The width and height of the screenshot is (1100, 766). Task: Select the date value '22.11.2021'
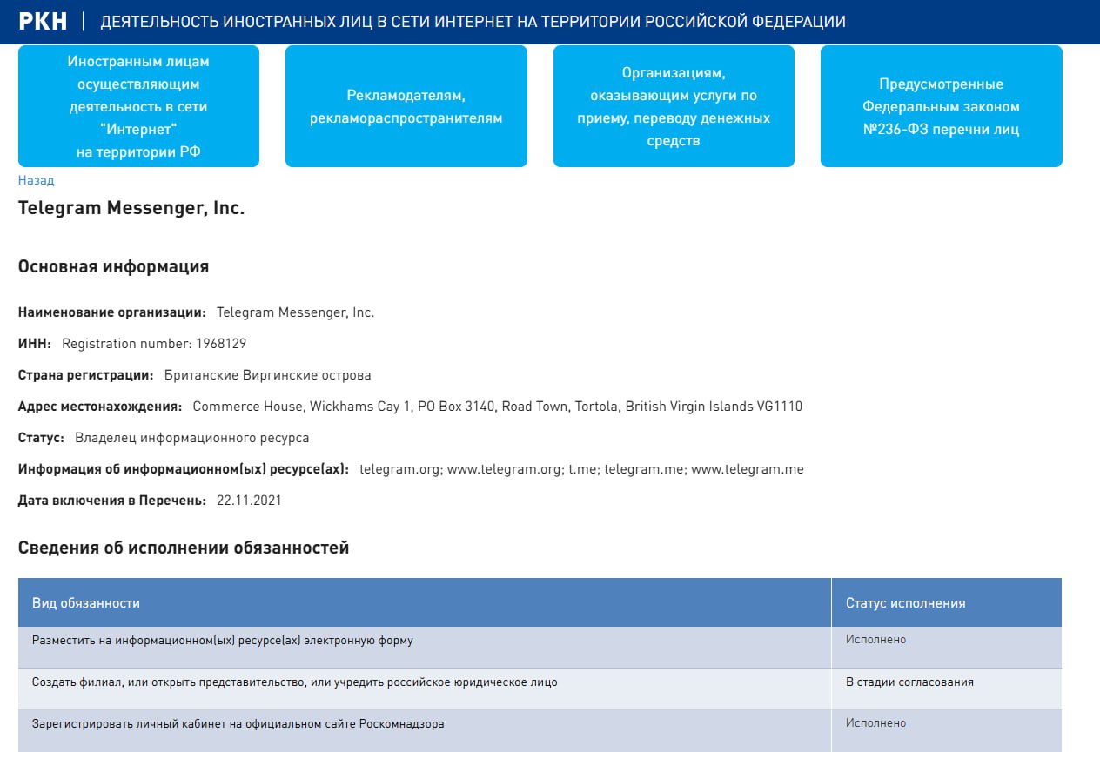[x=249, y=501]
